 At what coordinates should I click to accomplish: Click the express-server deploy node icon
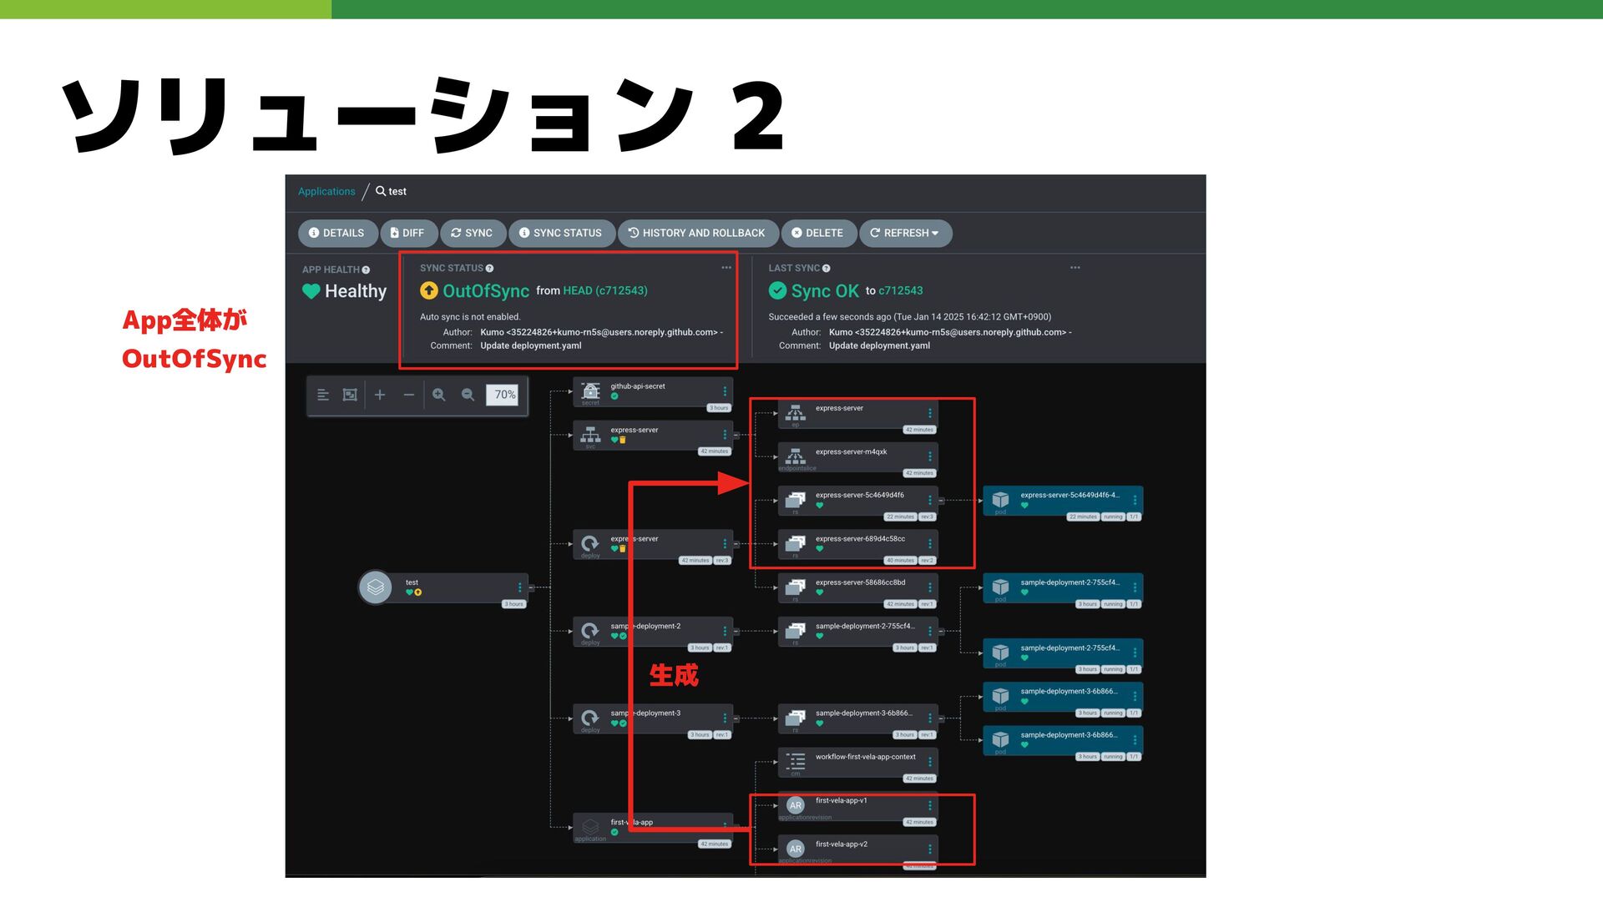[590, 543]
